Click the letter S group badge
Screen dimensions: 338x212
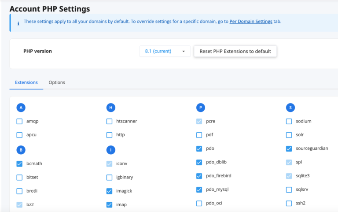(290, 108)
